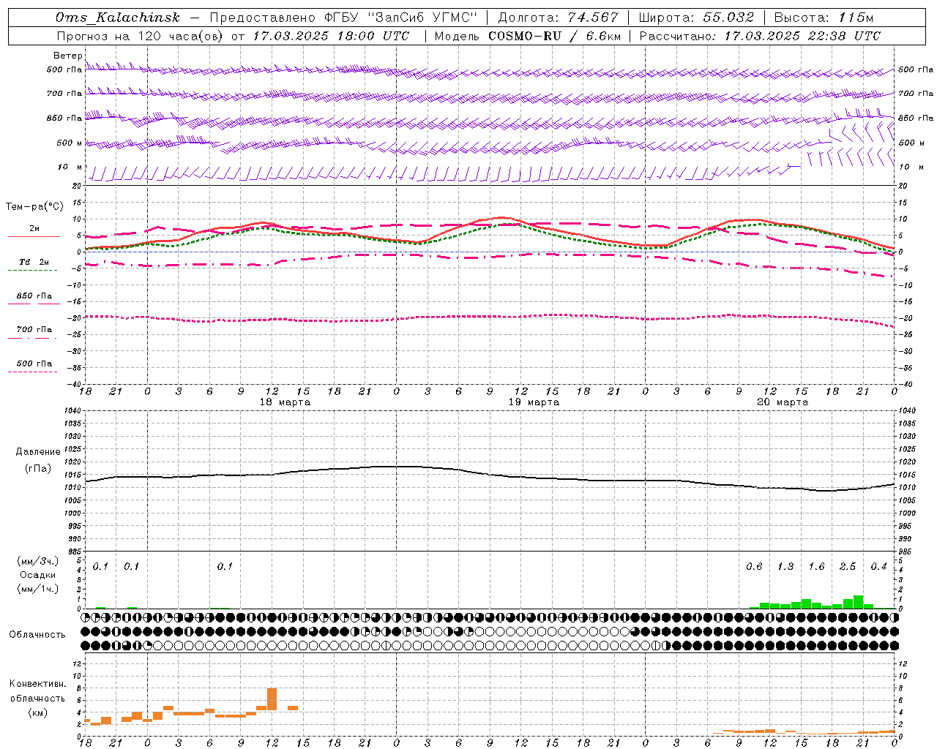Click the computed time 17.03.2025 22:38 UTC
This screenshot has width=937, height=749.
802,36
